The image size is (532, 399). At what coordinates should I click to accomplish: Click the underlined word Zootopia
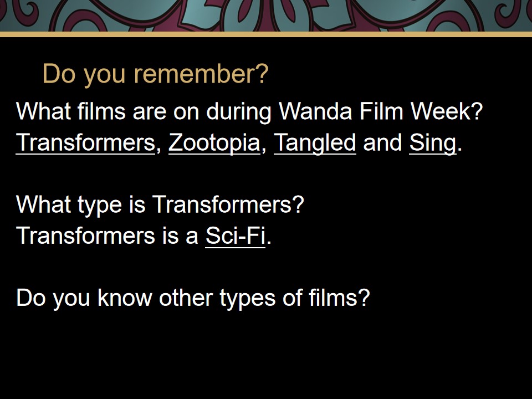[214, 142]
